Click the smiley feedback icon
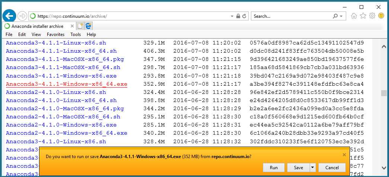Screen dimensions: 389x177 coord(381,16)
